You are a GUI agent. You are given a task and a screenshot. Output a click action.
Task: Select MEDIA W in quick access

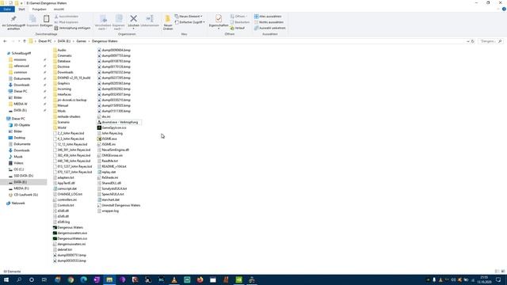click(x=21, y=104)
